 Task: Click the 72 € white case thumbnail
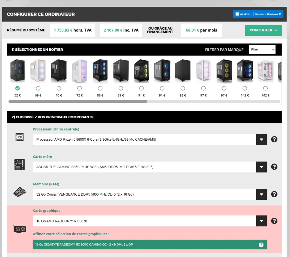[80, 71]
